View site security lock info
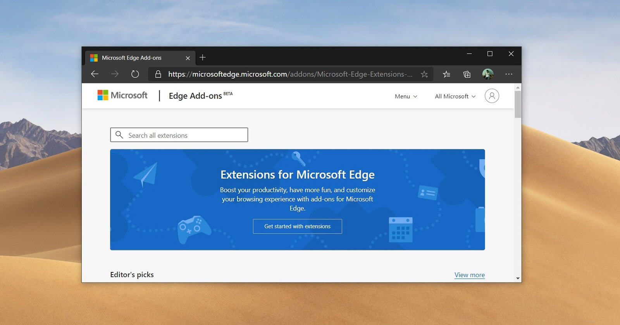This screenshot has width=620, height=325. click(x=158, y=74)
